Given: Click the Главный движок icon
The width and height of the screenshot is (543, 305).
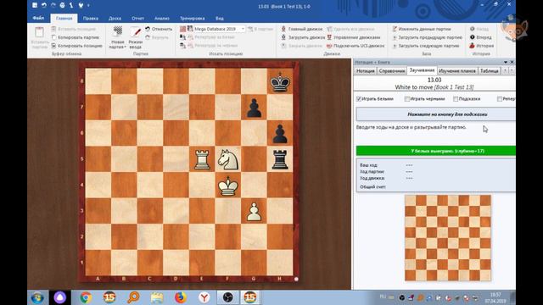Looking at the screenshot, I should click(283, 29).
